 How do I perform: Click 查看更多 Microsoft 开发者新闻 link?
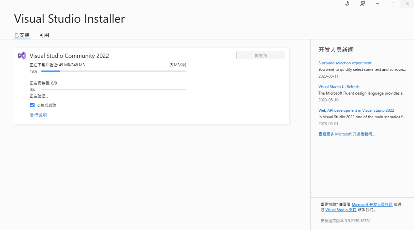[x=347, y=134]
